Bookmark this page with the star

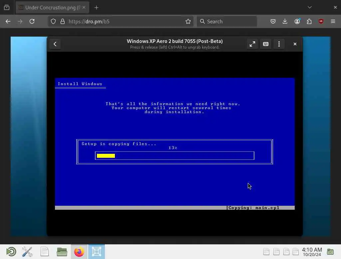pos(188,21)
